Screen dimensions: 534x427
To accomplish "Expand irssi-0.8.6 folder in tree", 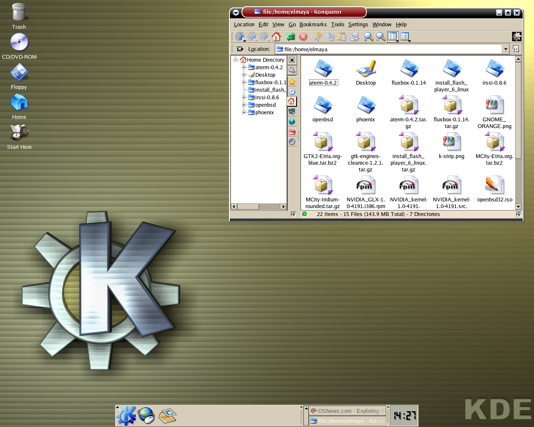I will 244,97.
